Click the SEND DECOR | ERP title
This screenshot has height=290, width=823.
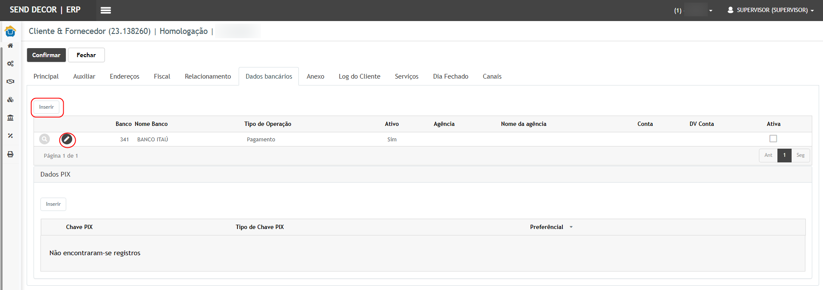point(45,9)
